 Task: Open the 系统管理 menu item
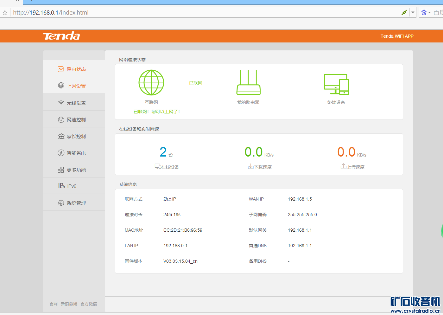pos(74,203)
